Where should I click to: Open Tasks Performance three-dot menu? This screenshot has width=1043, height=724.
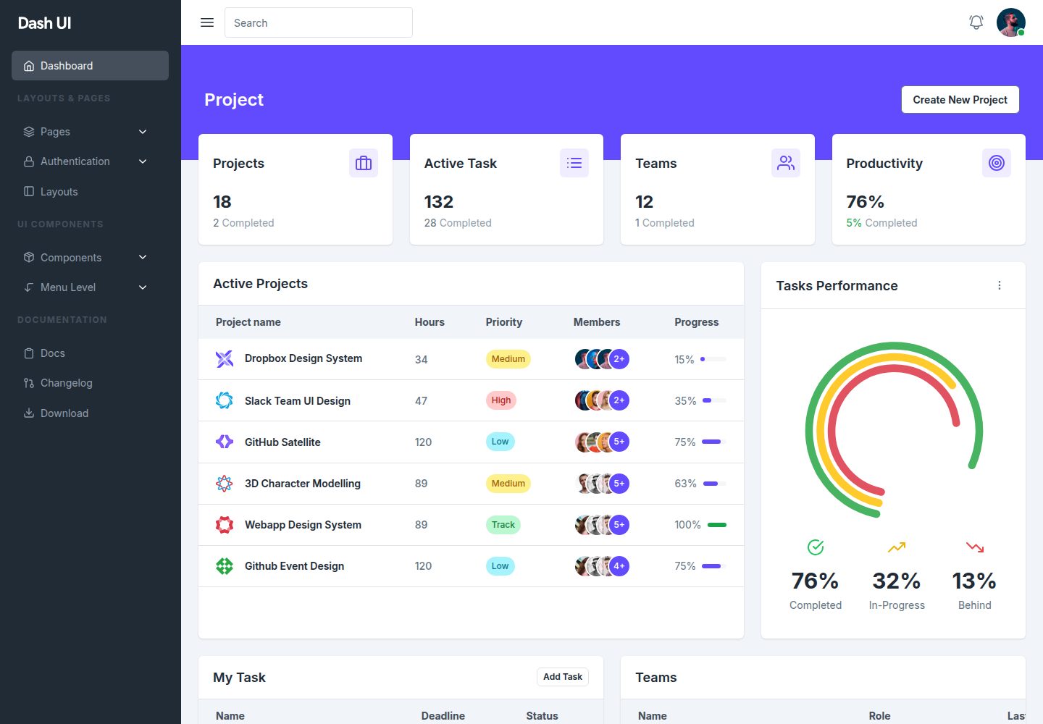(1000, 285)
